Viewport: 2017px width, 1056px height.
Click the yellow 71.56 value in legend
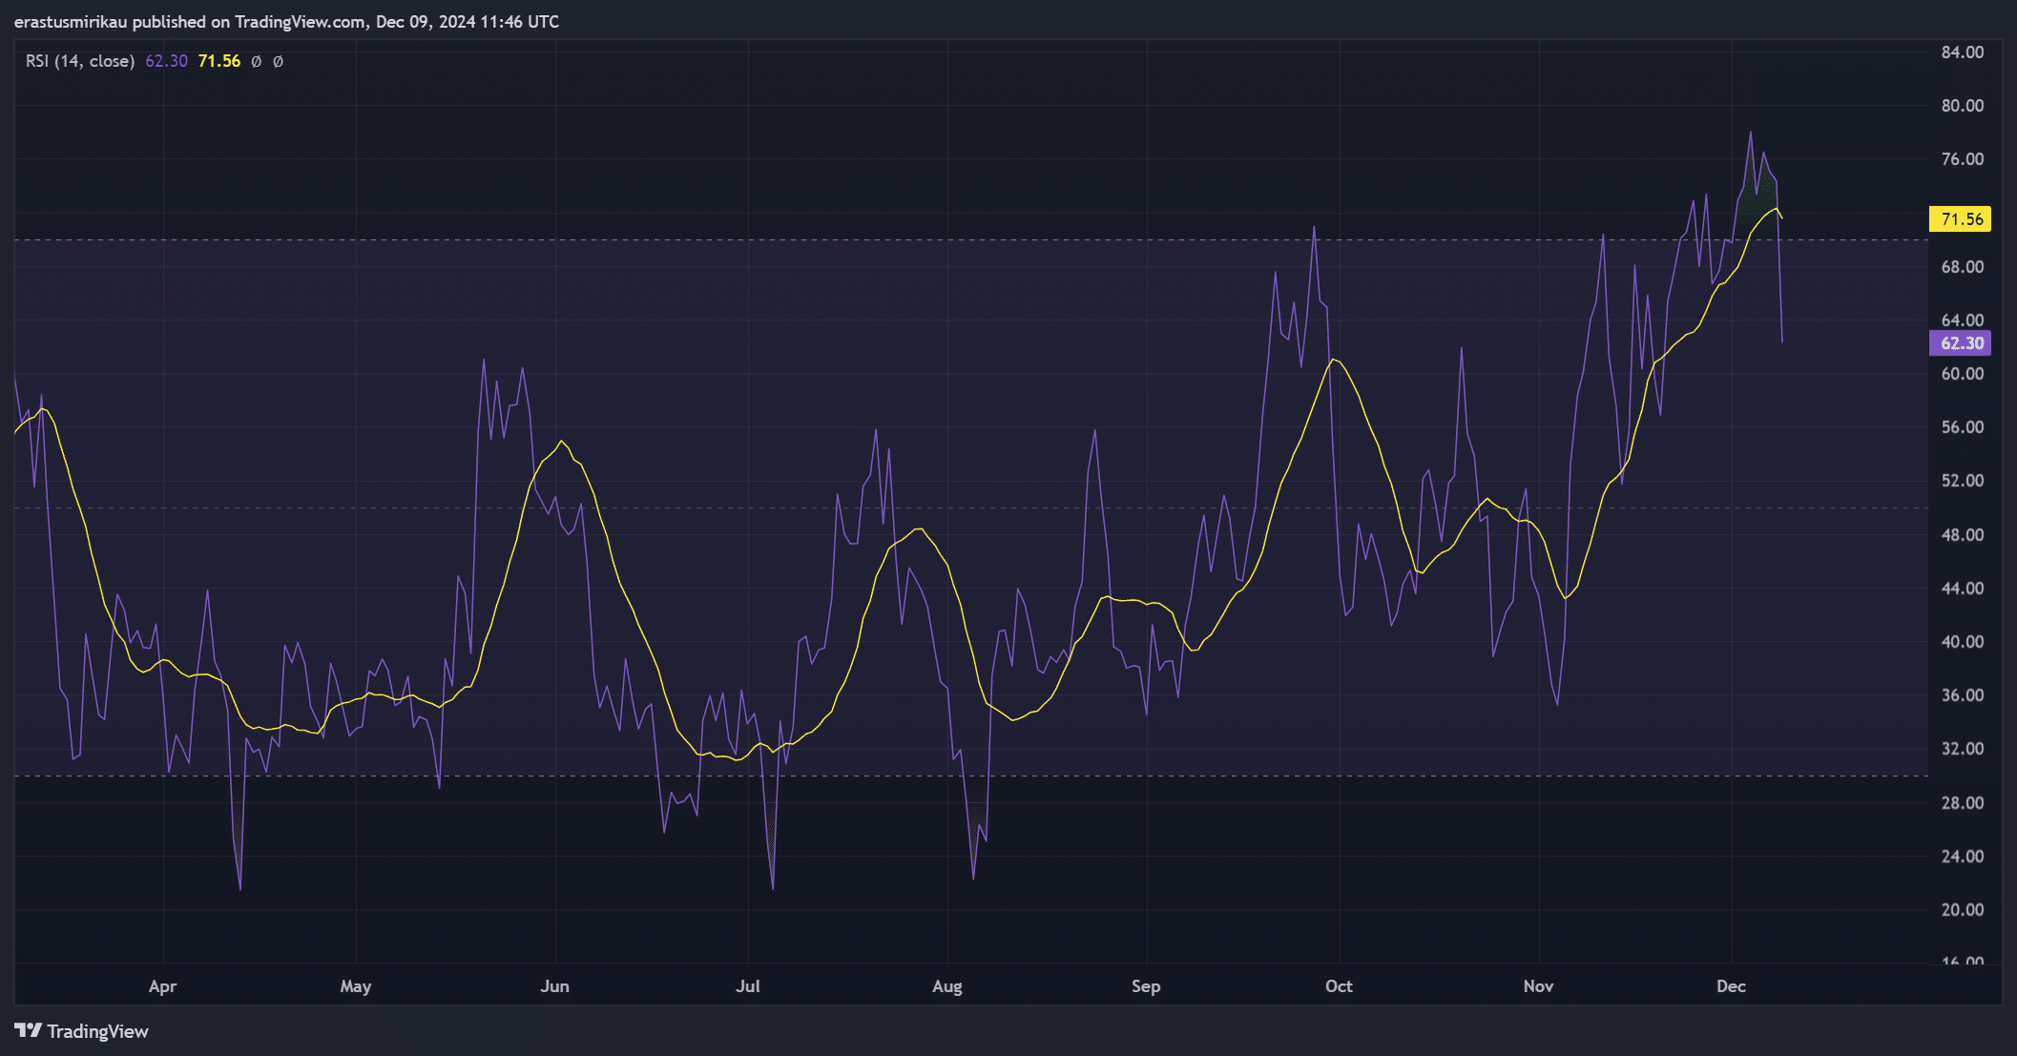218,61
